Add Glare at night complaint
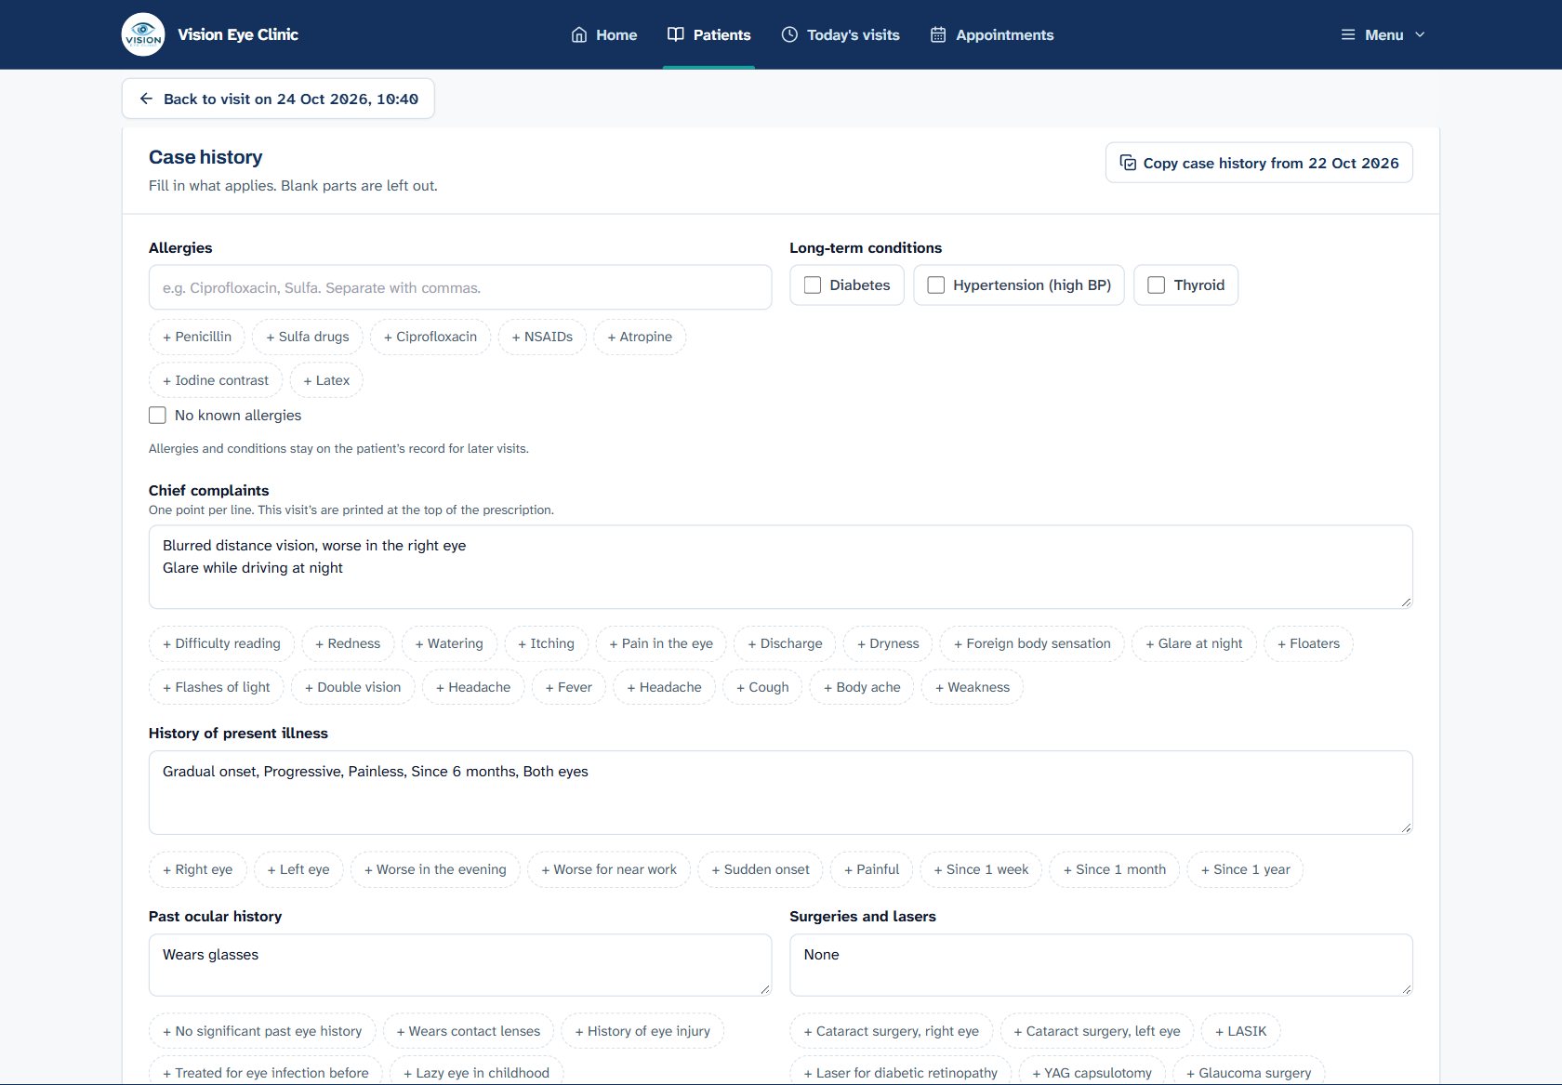 (1194, 643)
